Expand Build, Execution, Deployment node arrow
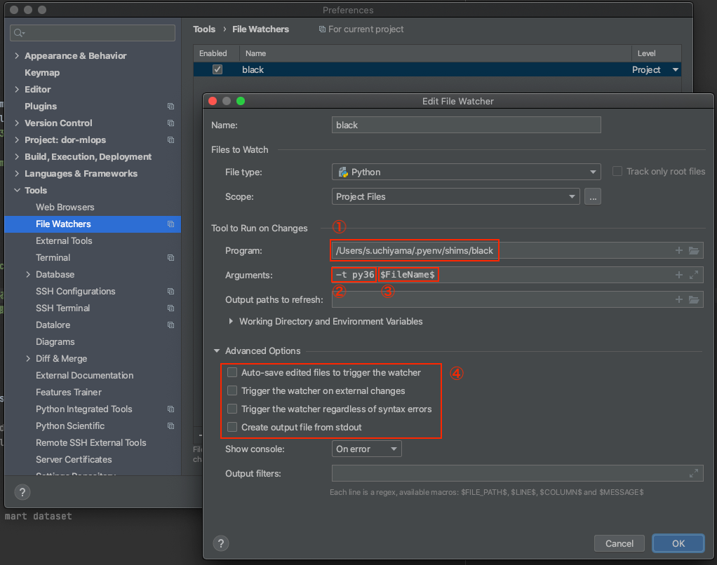The width and height of the screenshot is (717, 565). tap(17, 156)
